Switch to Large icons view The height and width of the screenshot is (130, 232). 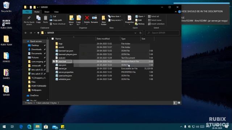[x=179, y=103]
